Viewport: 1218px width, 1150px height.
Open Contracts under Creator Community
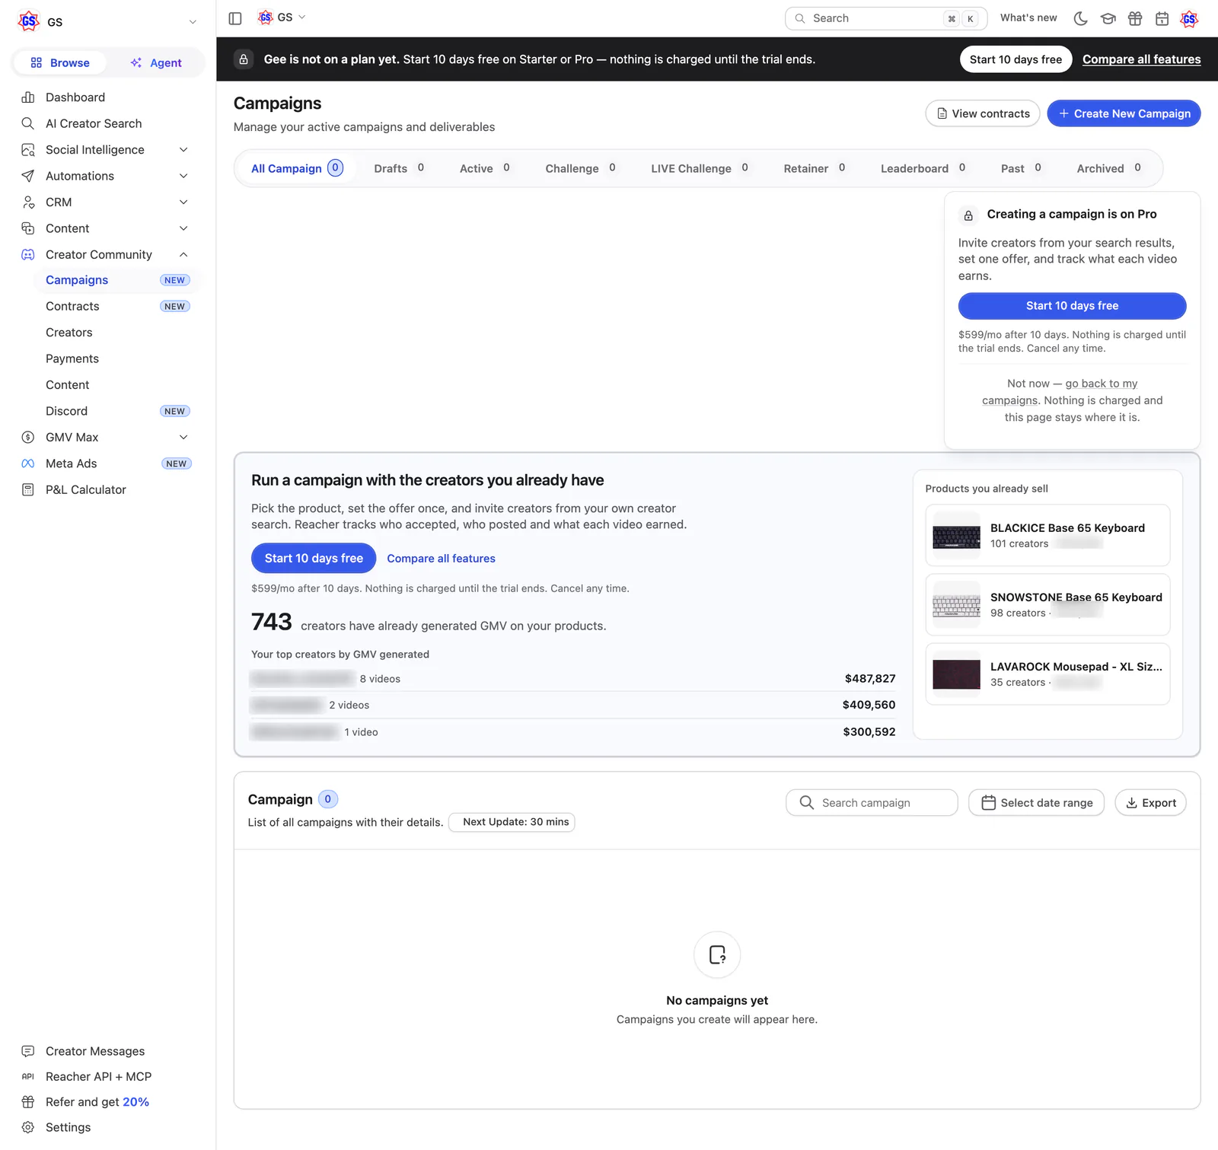(118, 306)
